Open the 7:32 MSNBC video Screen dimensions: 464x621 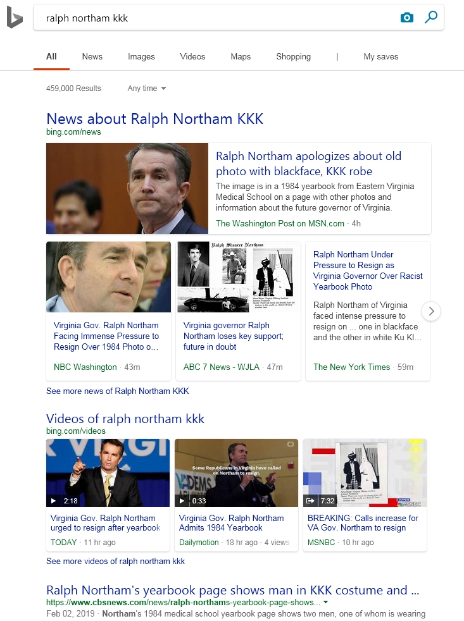(365, 473)
